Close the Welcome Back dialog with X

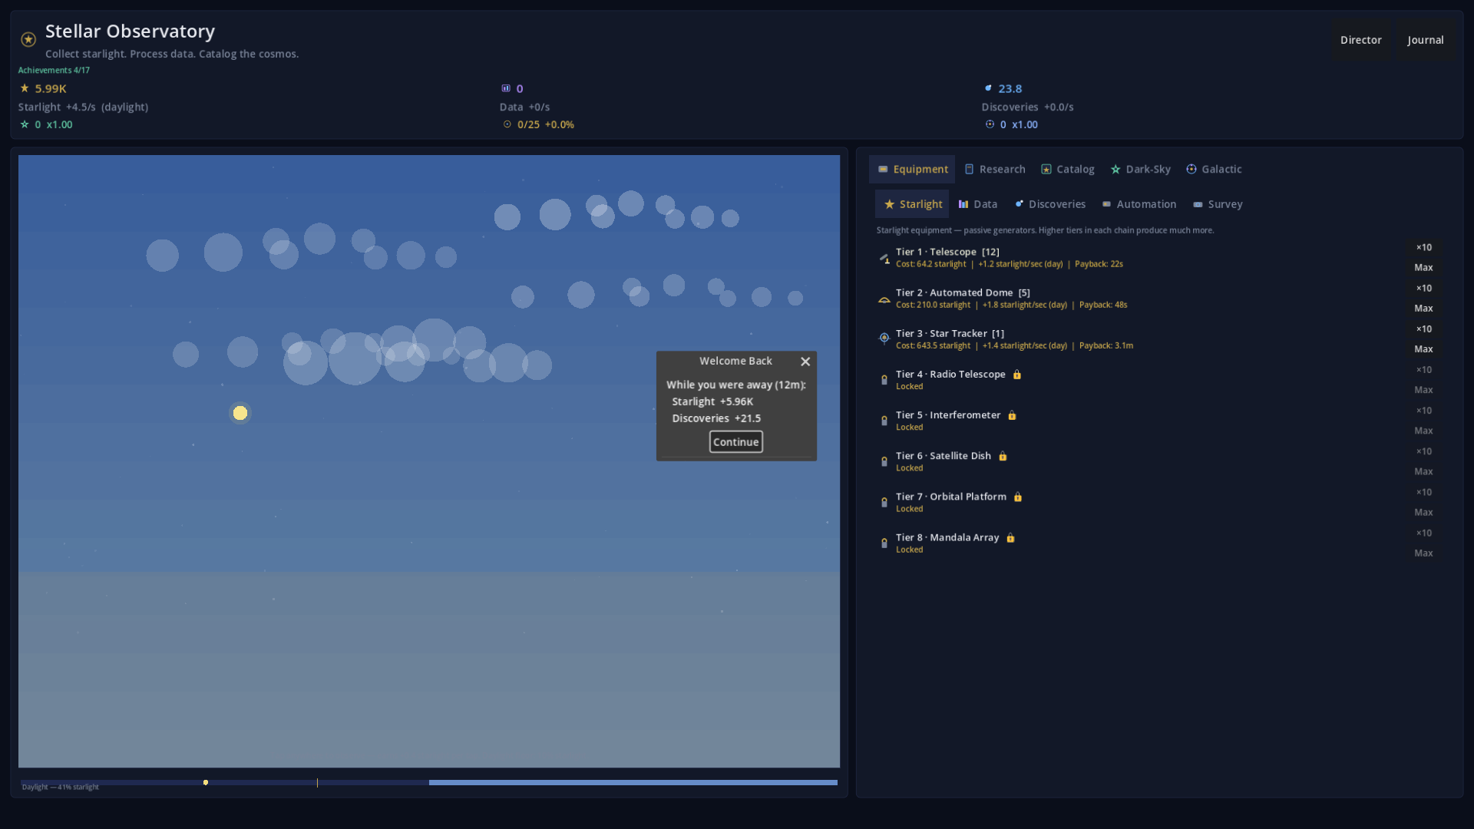coord(805,362)
